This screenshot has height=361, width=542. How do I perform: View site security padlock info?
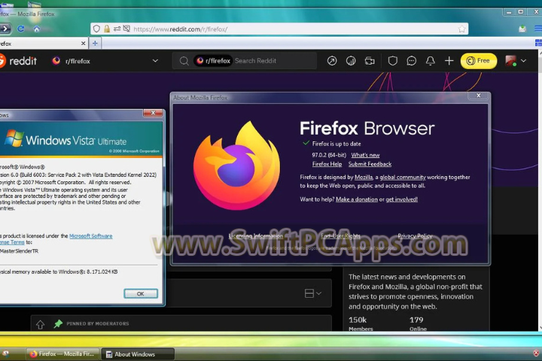(107, 29)
